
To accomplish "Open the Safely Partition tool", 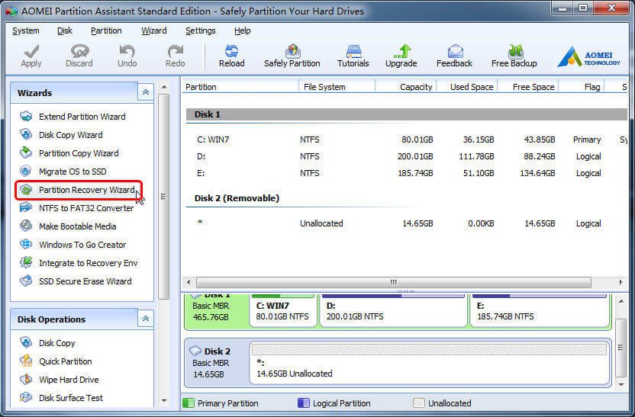I will pos(292,56).
